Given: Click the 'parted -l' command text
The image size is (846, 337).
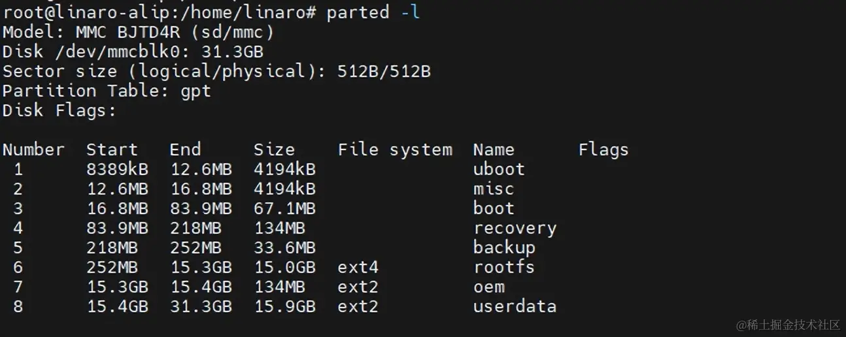Looking at the screenshot, I should (x=373, y=12).
